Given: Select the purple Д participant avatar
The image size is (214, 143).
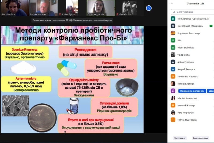Looking at the screenshot, I should (x=173, y=91).
